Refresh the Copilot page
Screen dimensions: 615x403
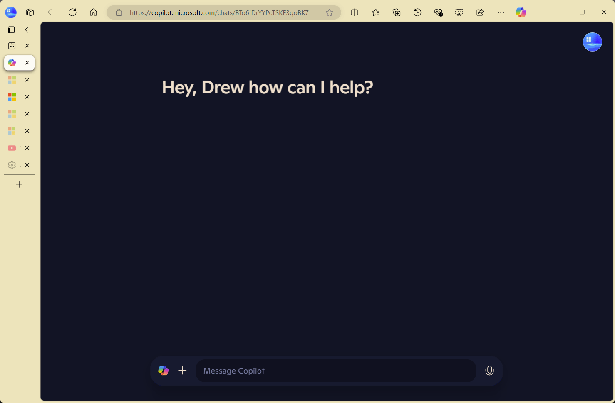(x=72, y=12)
